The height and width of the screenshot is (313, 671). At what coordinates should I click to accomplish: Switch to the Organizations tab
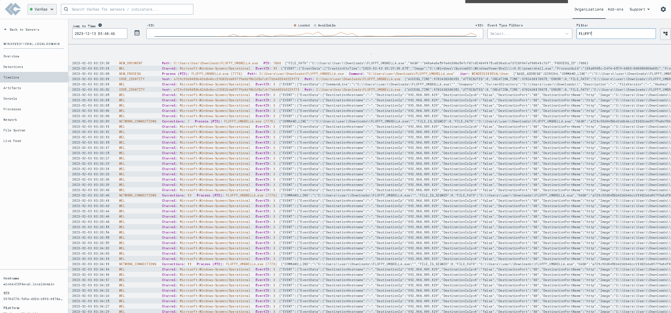pos(589,9)
